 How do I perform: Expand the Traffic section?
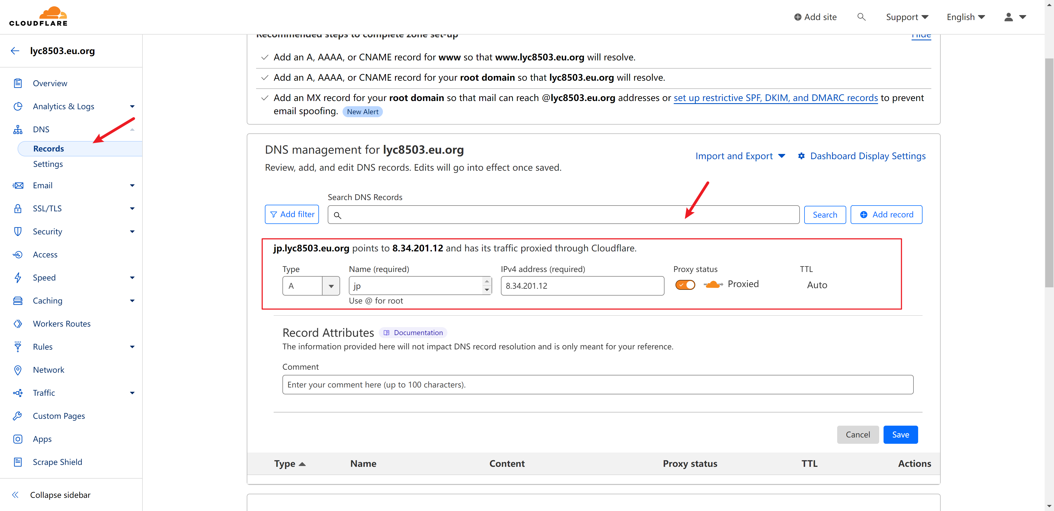coord(132,393)
